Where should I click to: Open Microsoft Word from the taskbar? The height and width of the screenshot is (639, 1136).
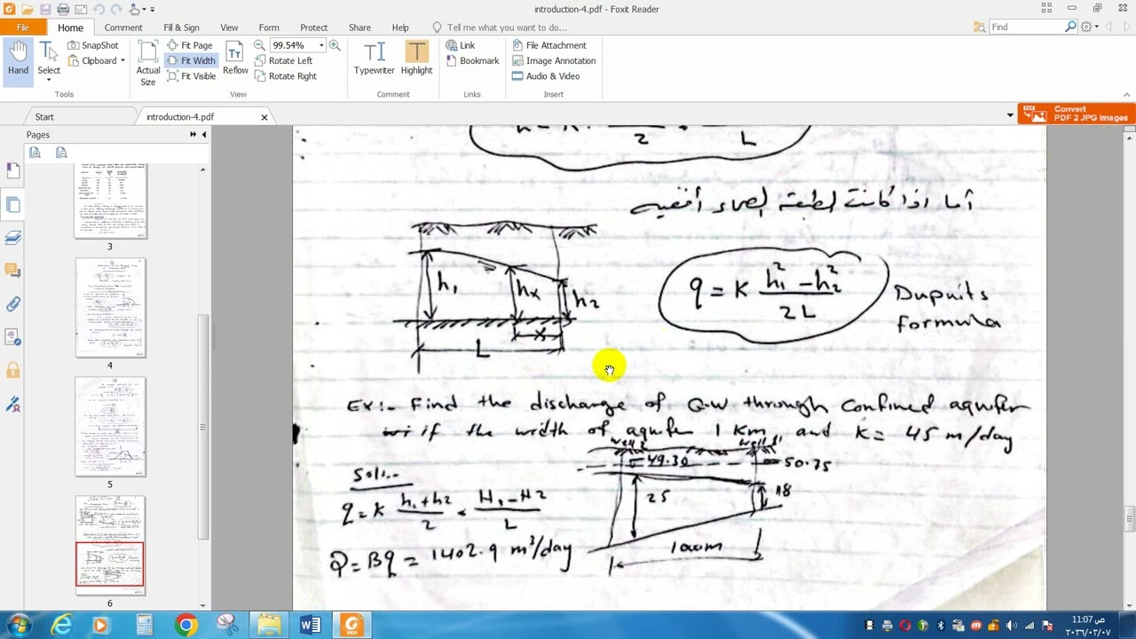(311, 626)
